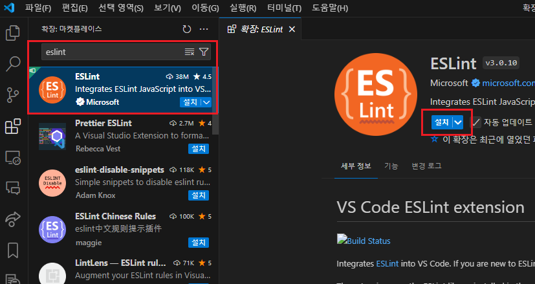This screenshot has height=284, width=535.
Task: Clear extension search results icon
Action: [x=190, y=52]
